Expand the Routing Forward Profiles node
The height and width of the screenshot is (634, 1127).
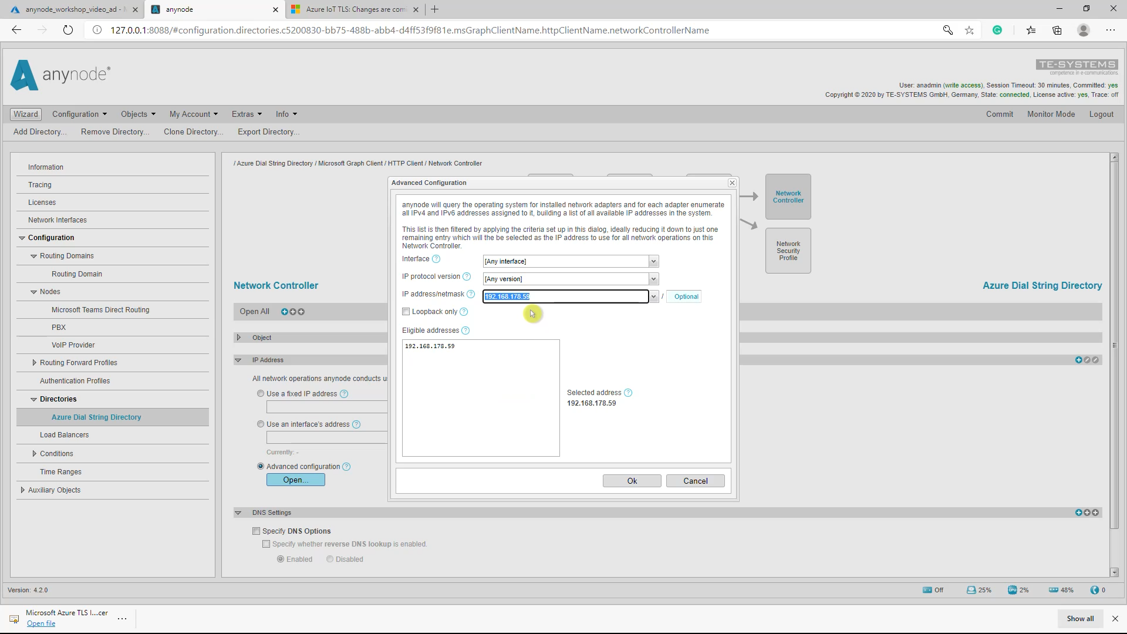pos(34,363)
